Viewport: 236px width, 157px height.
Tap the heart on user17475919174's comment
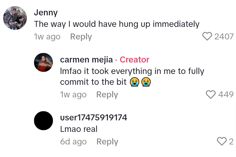coord(221,141)
